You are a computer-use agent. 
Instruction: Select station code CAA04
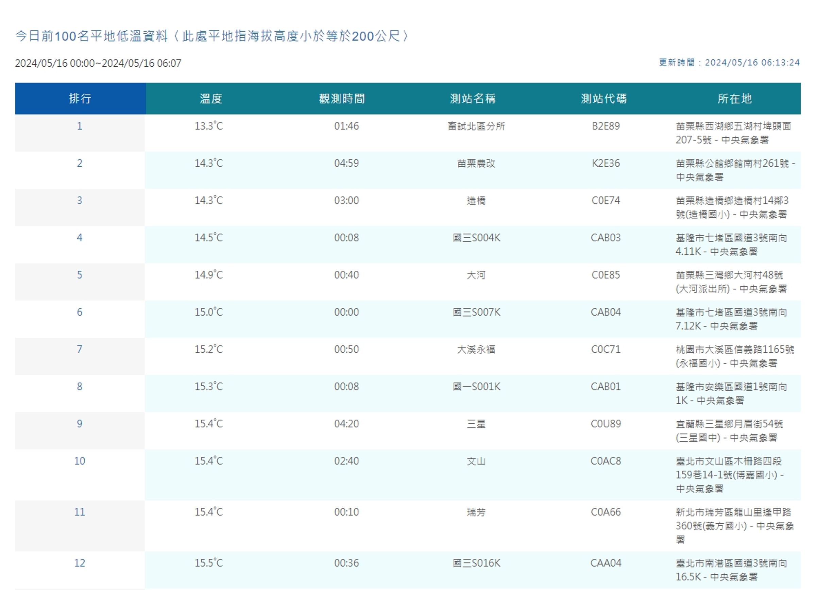pos(606,563)
